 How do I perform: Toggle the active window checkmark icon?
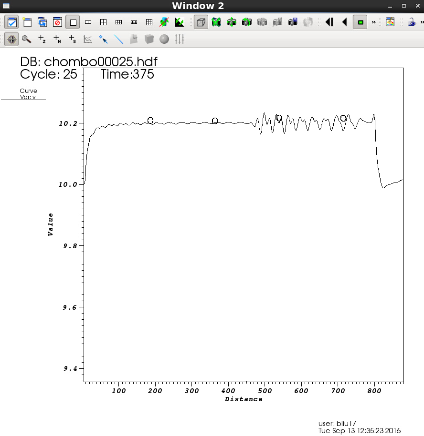click(12, 22)
